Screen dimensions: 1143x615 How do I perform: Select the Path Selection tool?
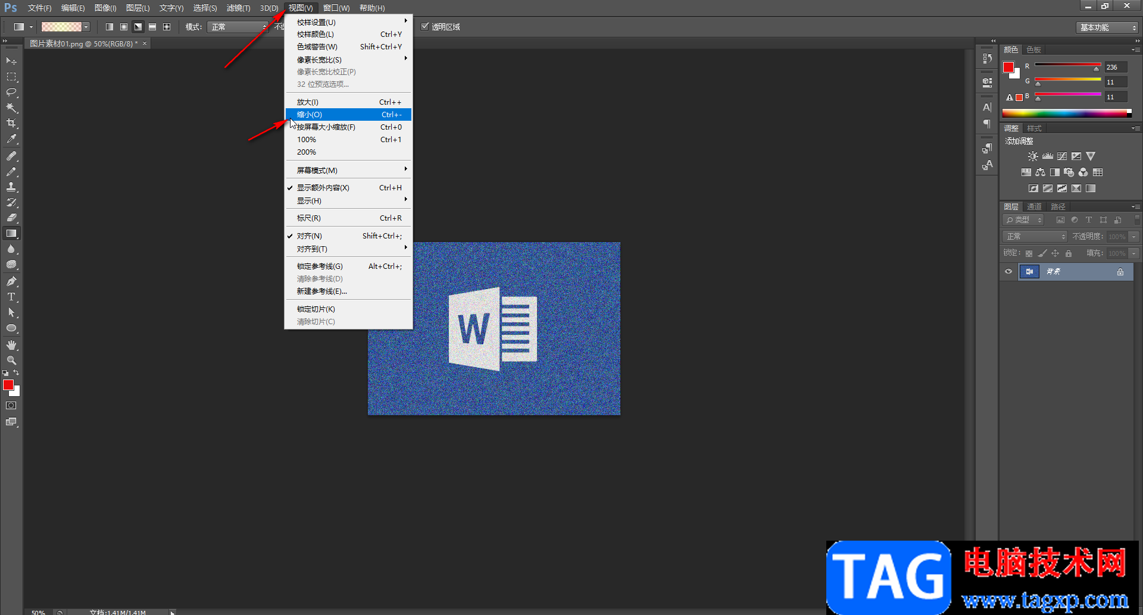pyautogui.click(x=11, y=312)
